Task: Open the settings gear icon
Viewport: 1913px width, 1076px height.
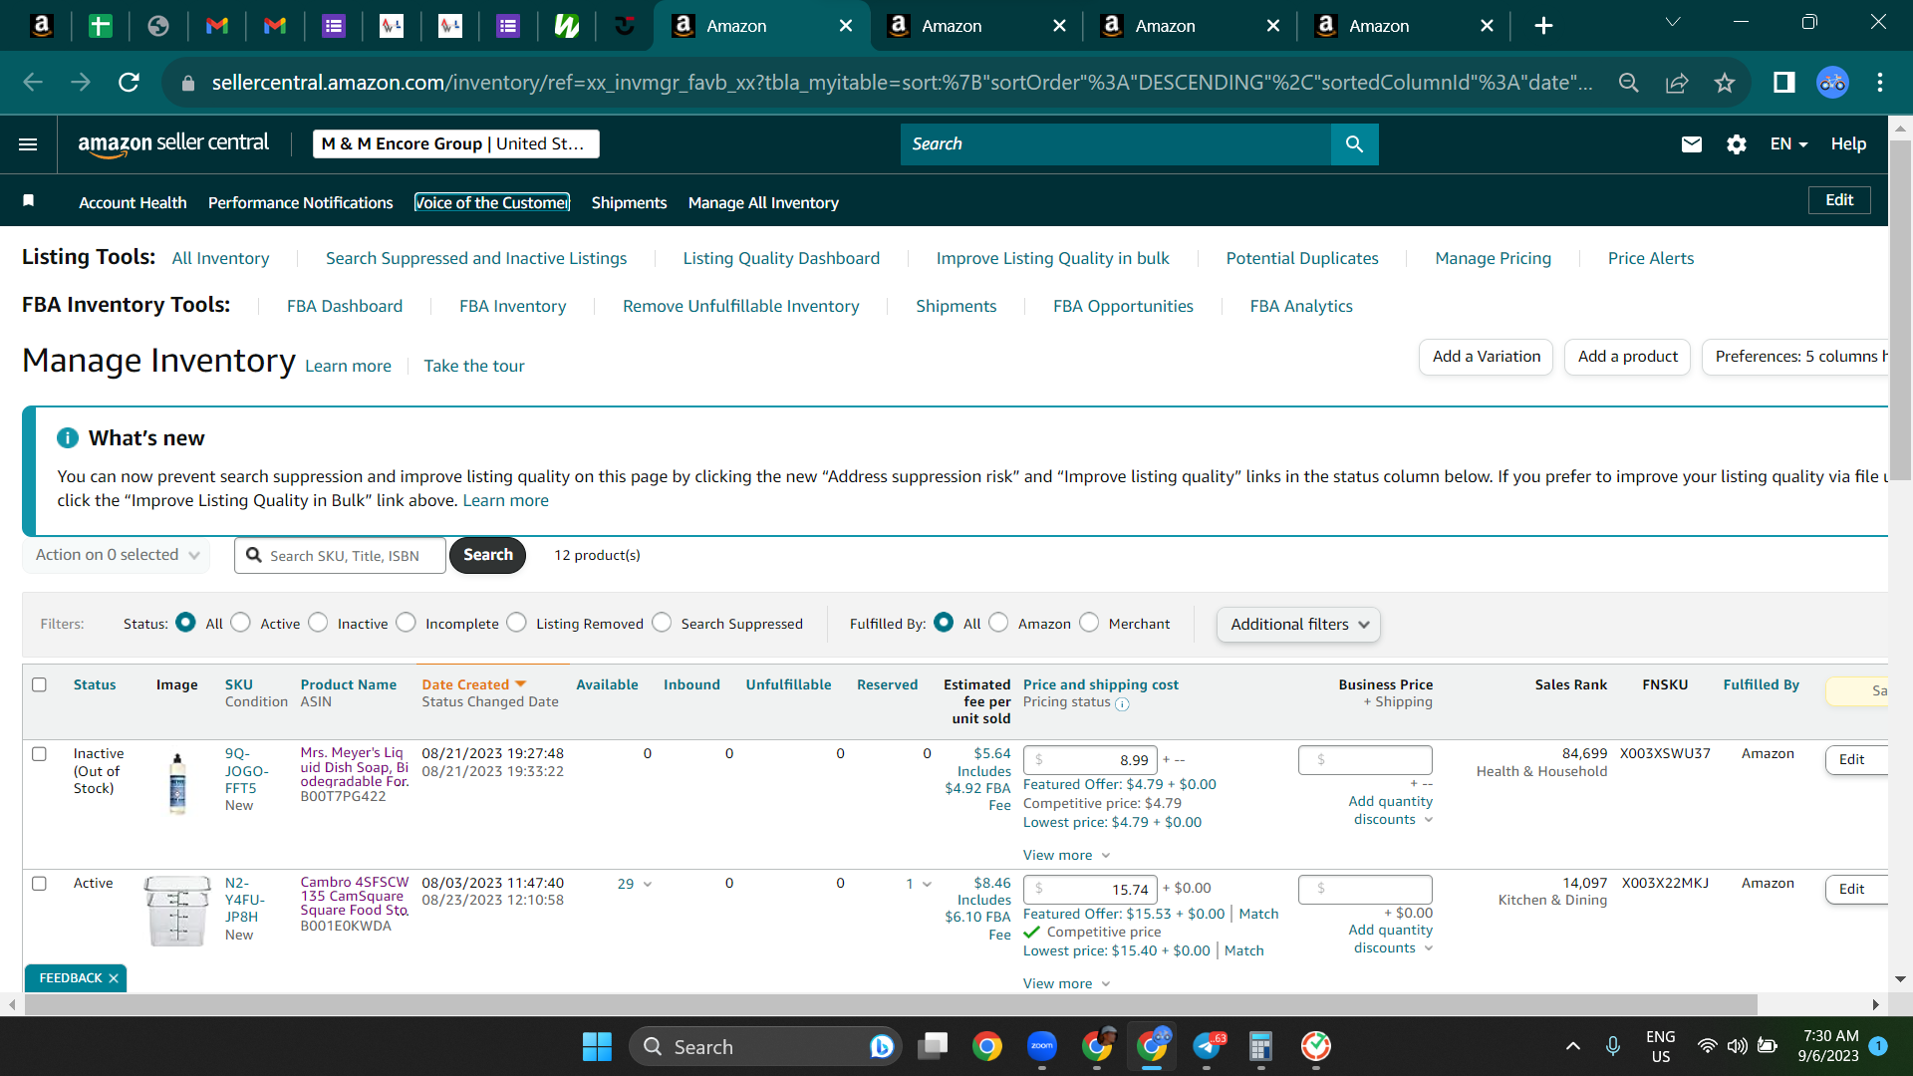Action: 1736,144
